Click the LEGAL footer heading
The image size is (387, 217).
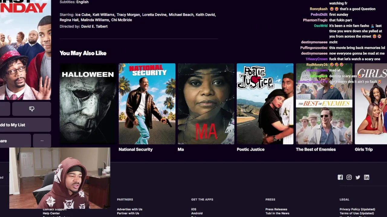[344, 200]
